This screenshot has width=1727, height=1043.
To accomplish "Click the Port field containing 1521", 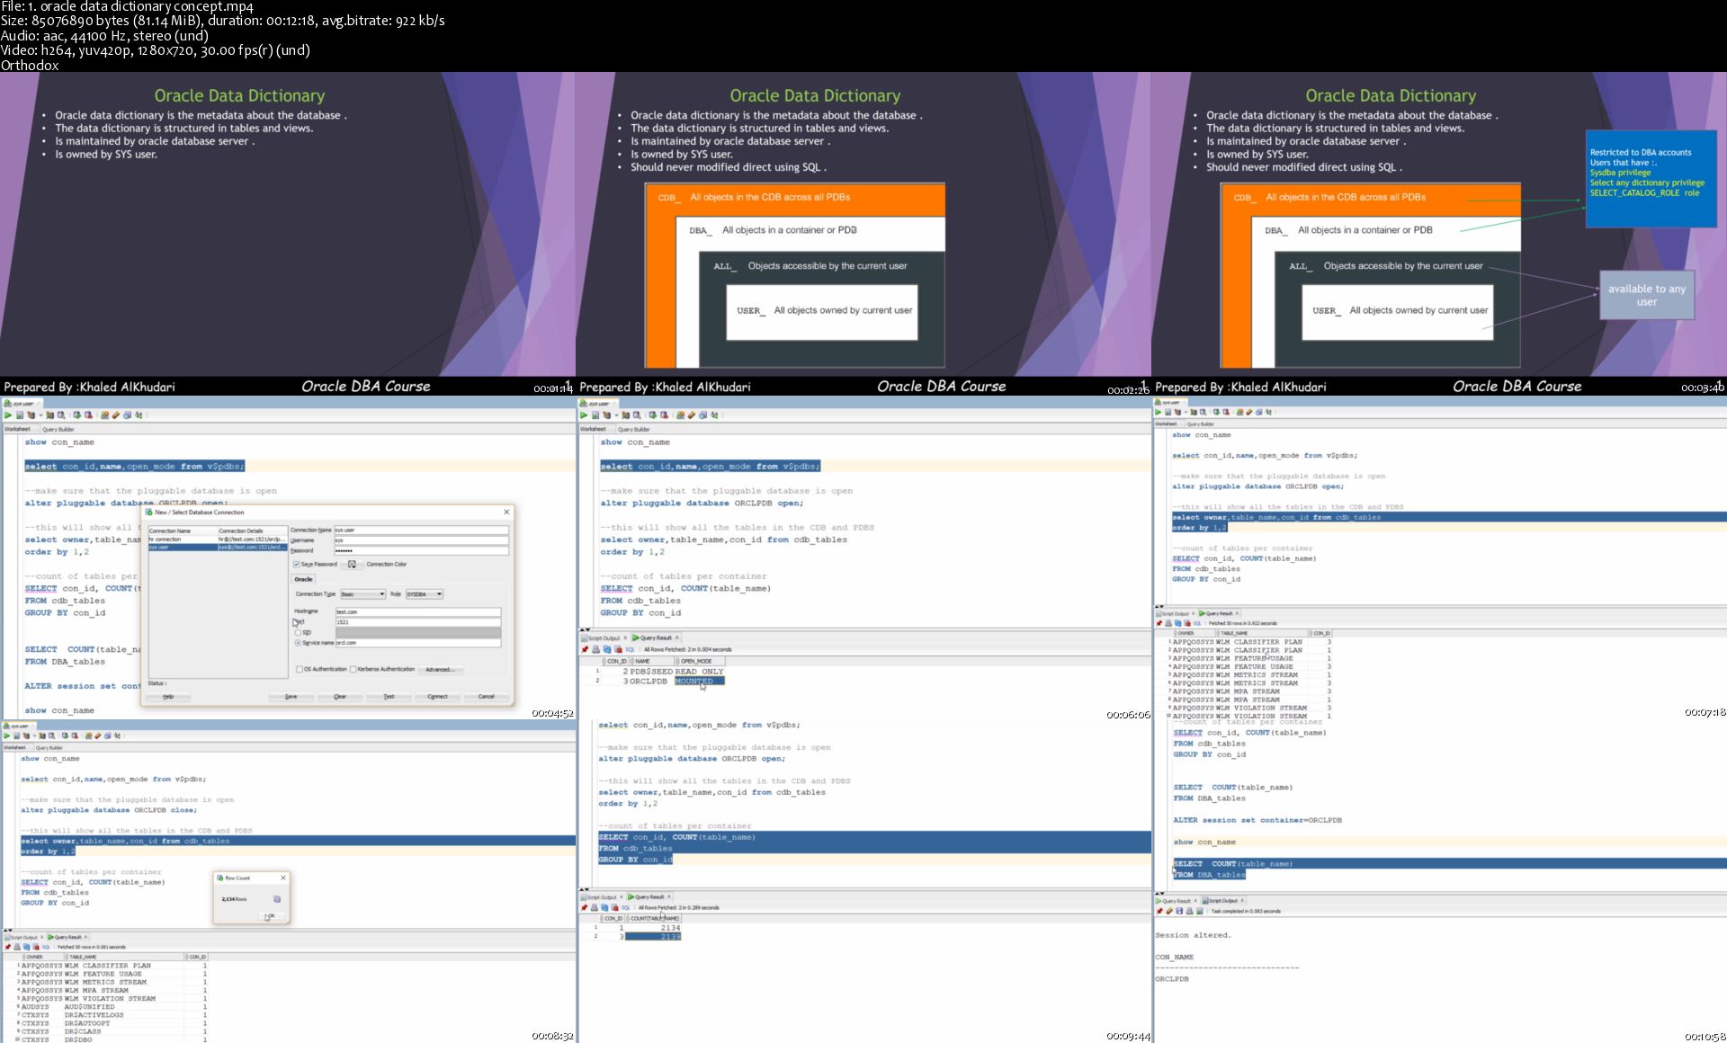I will click(x=418, y=622).
